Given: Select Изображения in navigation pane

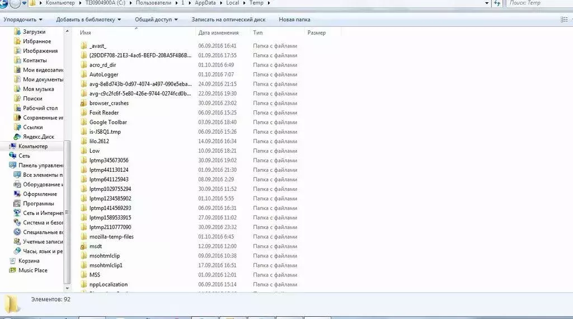Looking at the screenshot, I should (x=40, y=51).
